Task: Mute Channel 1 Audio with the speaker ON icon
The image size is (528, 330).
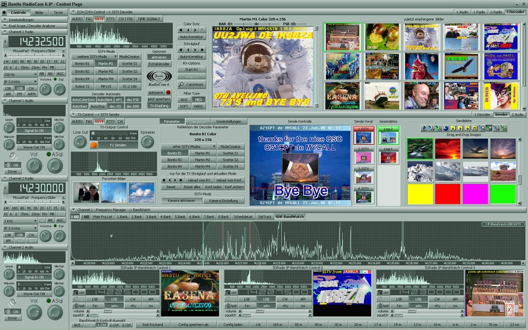Action: tap(13, 165)
